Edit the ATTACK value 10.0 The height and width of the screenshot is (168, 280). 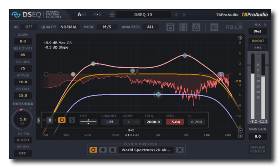23,82
